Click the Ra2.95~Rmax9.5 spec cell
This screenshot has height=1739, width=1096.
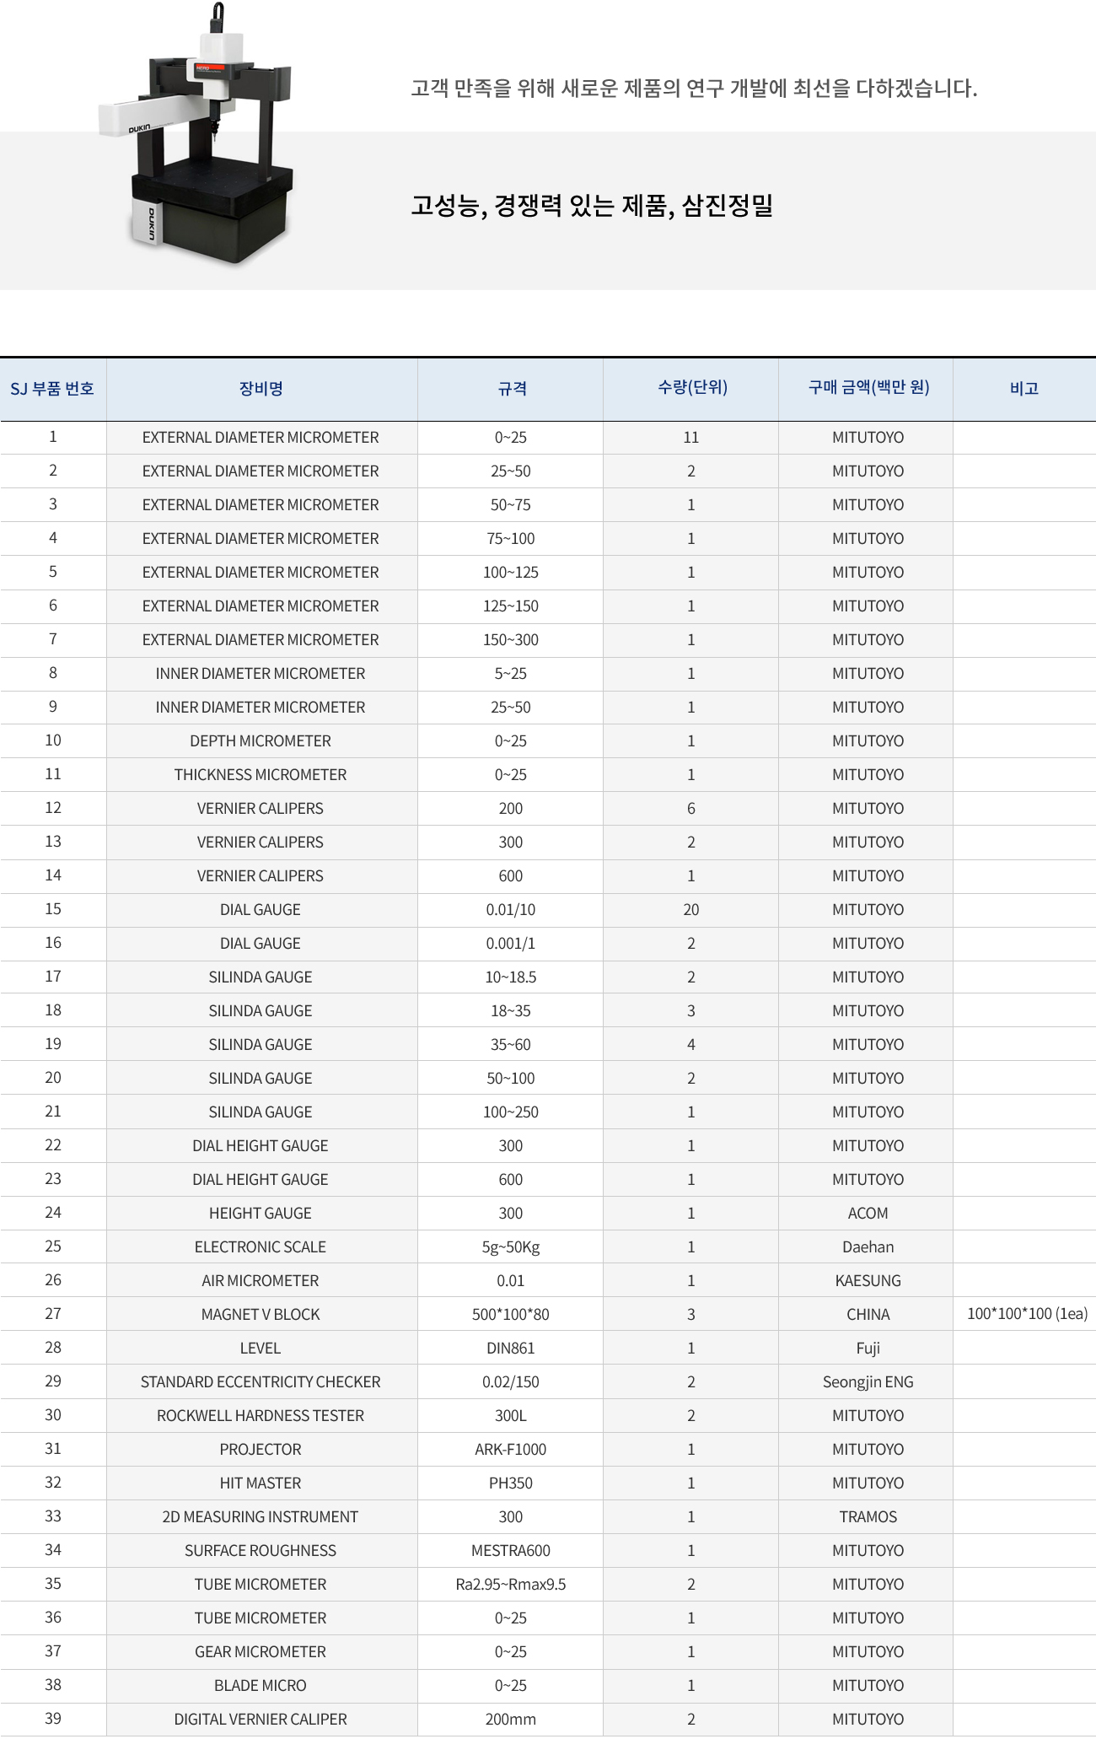point(511,1585)
